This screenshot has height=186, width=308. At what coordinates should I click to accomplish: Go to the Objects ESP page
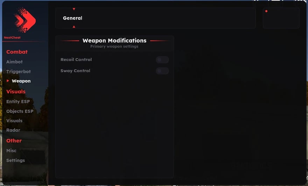tap(20, 111)
